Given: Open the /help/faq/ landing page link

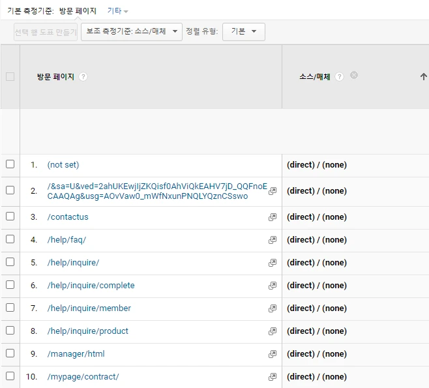Looking at the screenshot, I should coord(67,240).
